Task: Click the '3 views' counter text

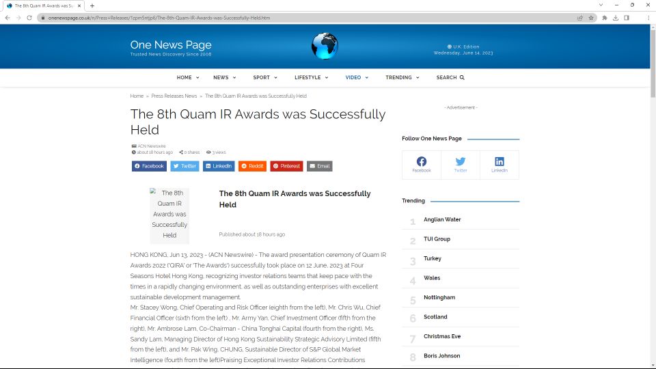Action: (216, 152)
